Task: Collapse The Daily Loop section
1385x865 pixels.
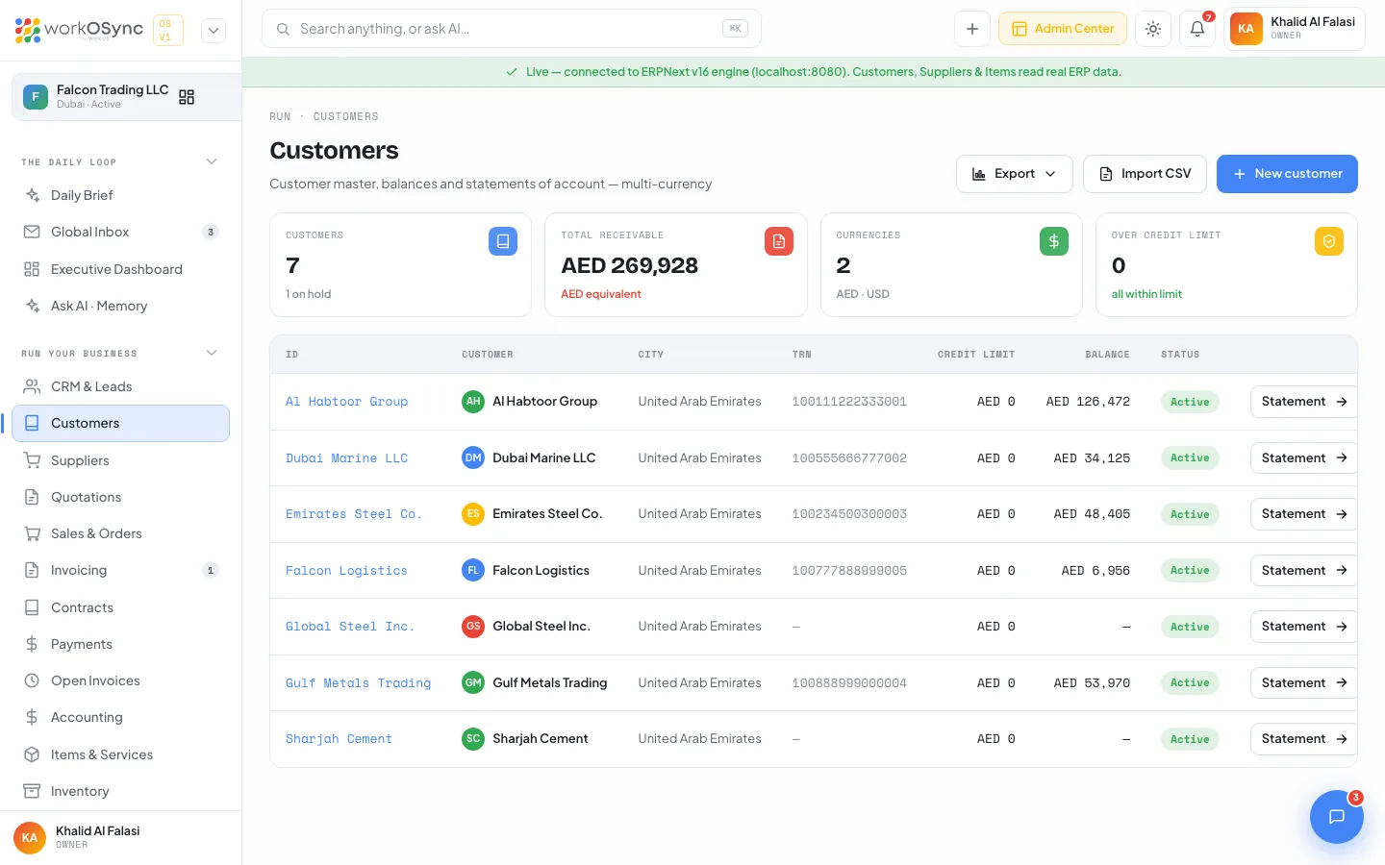Action: click(212, 161)
